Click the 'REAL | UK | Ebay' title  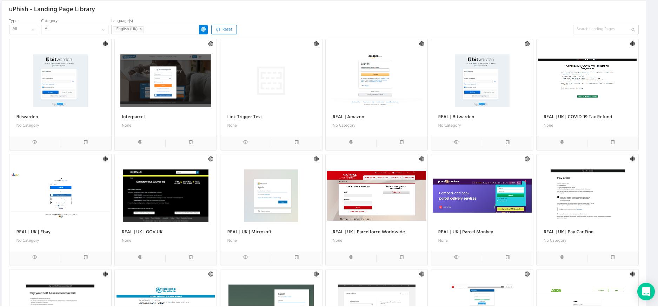[33, 232]
